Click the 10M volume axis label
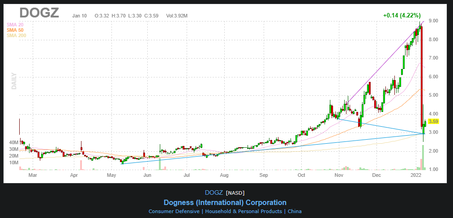 click(14, 162)
